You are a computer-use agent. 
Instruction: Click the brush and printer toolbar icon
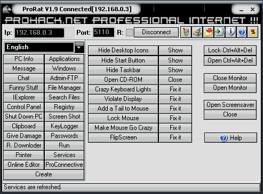click(197, 32)
